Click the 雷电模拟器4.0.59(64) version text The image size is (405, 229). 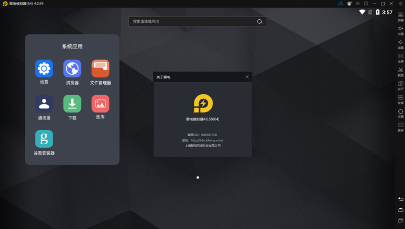click(x=202, y=119)
